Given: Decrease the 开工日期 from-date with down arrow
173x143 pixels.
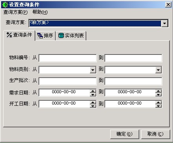Looking at the screenshot, I should [93, 106].
